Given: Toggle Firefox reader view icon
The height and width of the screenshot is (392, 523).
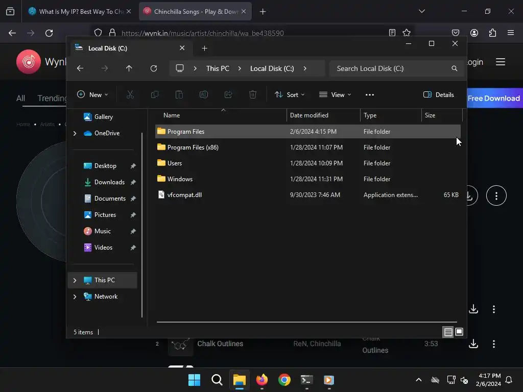Looking at the screenshot, I should pos(392,33).
